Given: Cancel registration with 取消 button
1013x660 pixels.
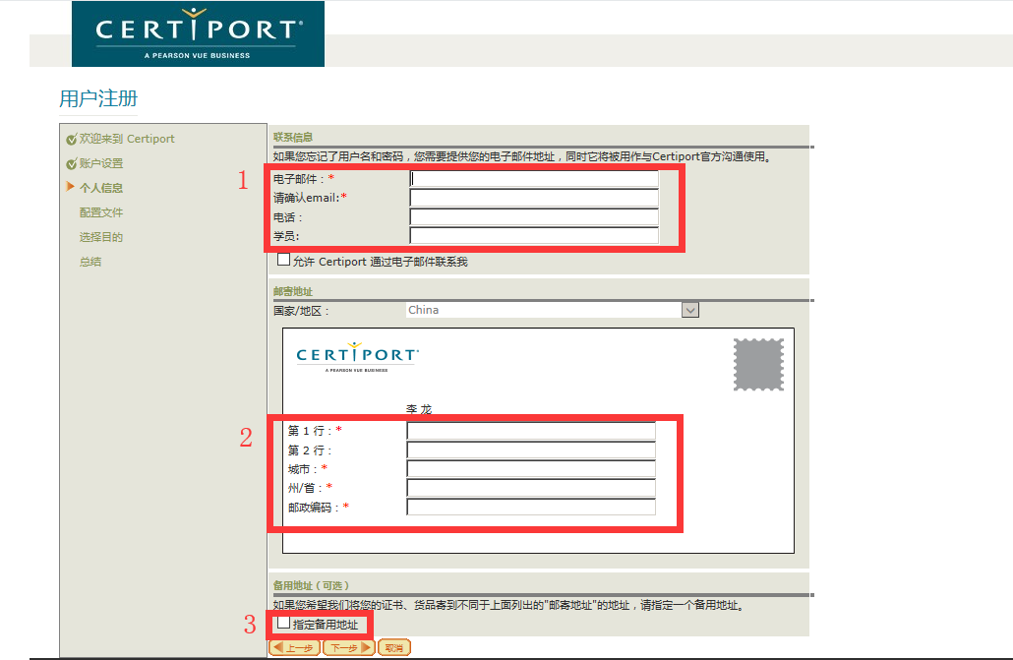Looking at the screenshot, I should (x=394, y=648).
